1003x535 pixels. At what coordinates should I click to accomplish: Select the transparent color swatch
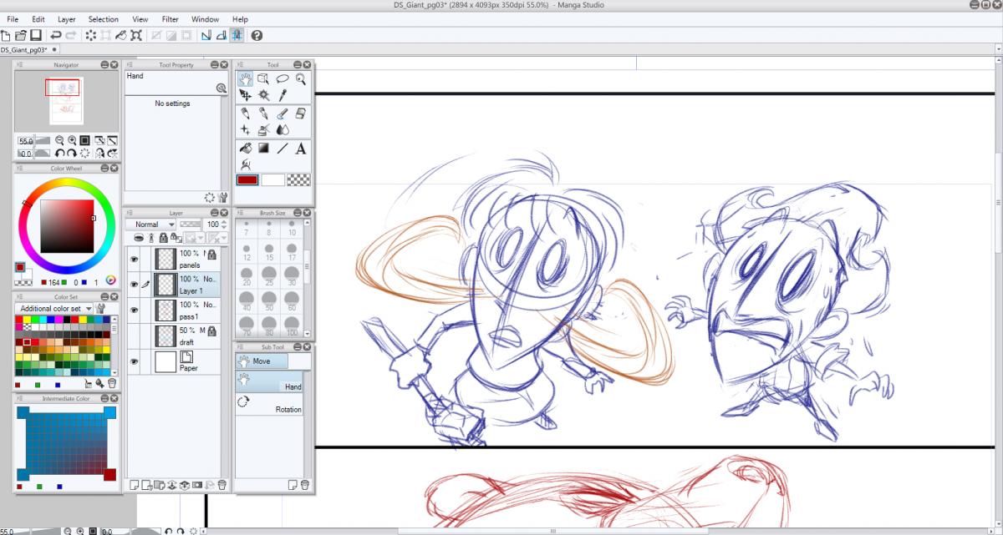point(298,179)
